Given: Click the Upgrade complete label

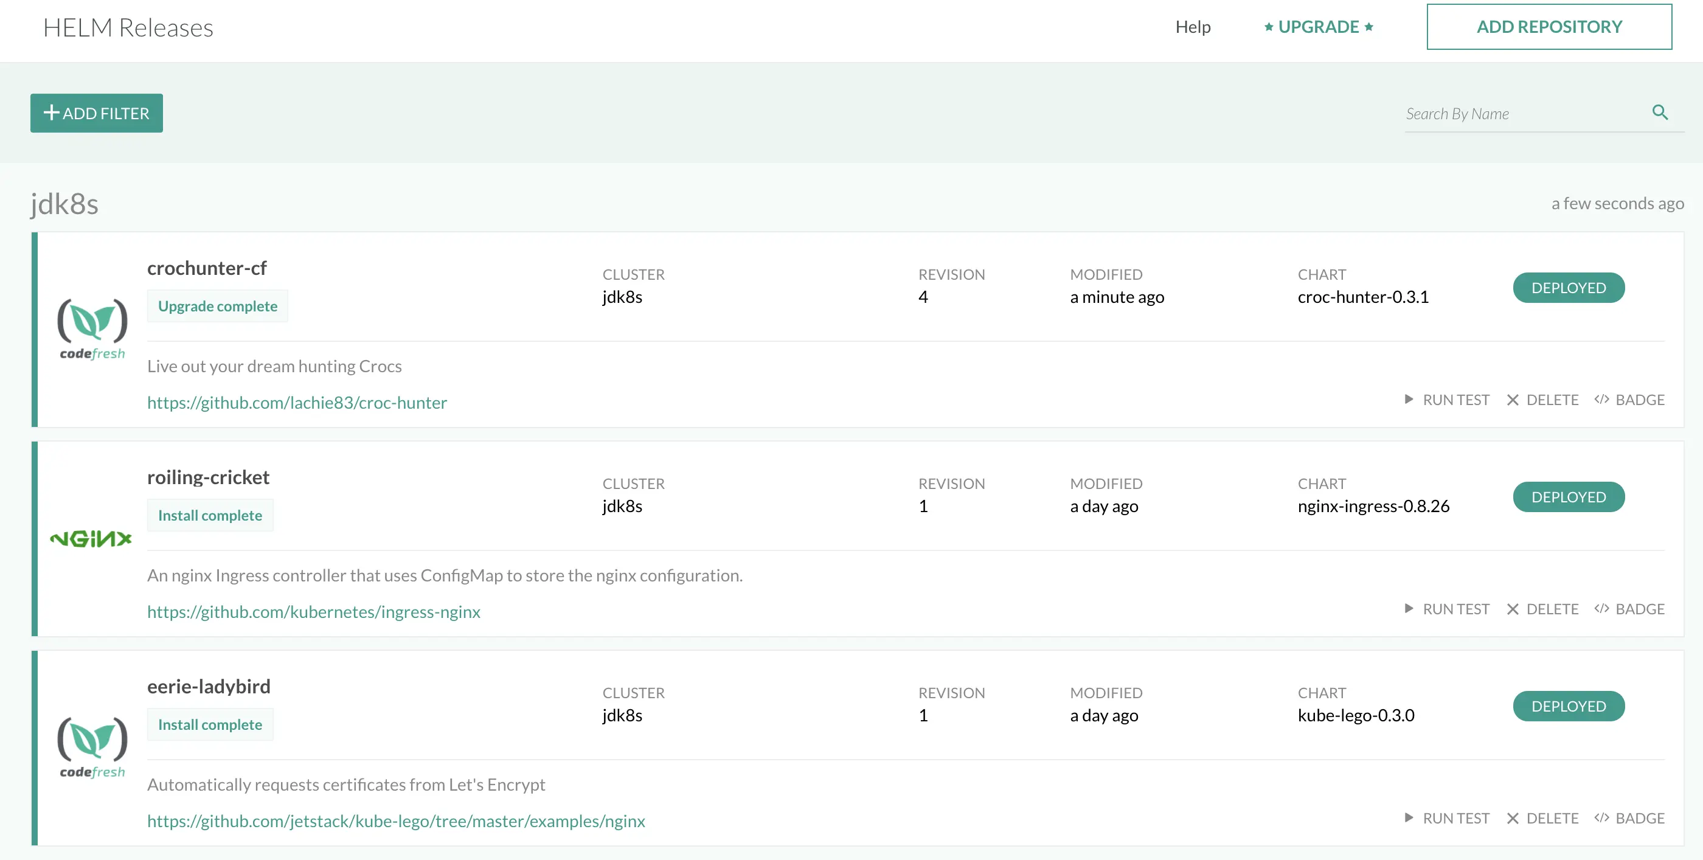Looking at the screenshot, I should pos(218,306).
